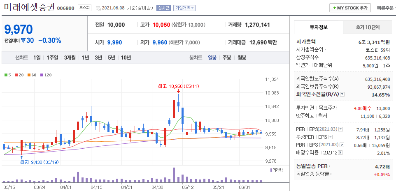Select the 3개월 line chart period
The height and width of the screenshot is (191, 396).
pos(70,58)
